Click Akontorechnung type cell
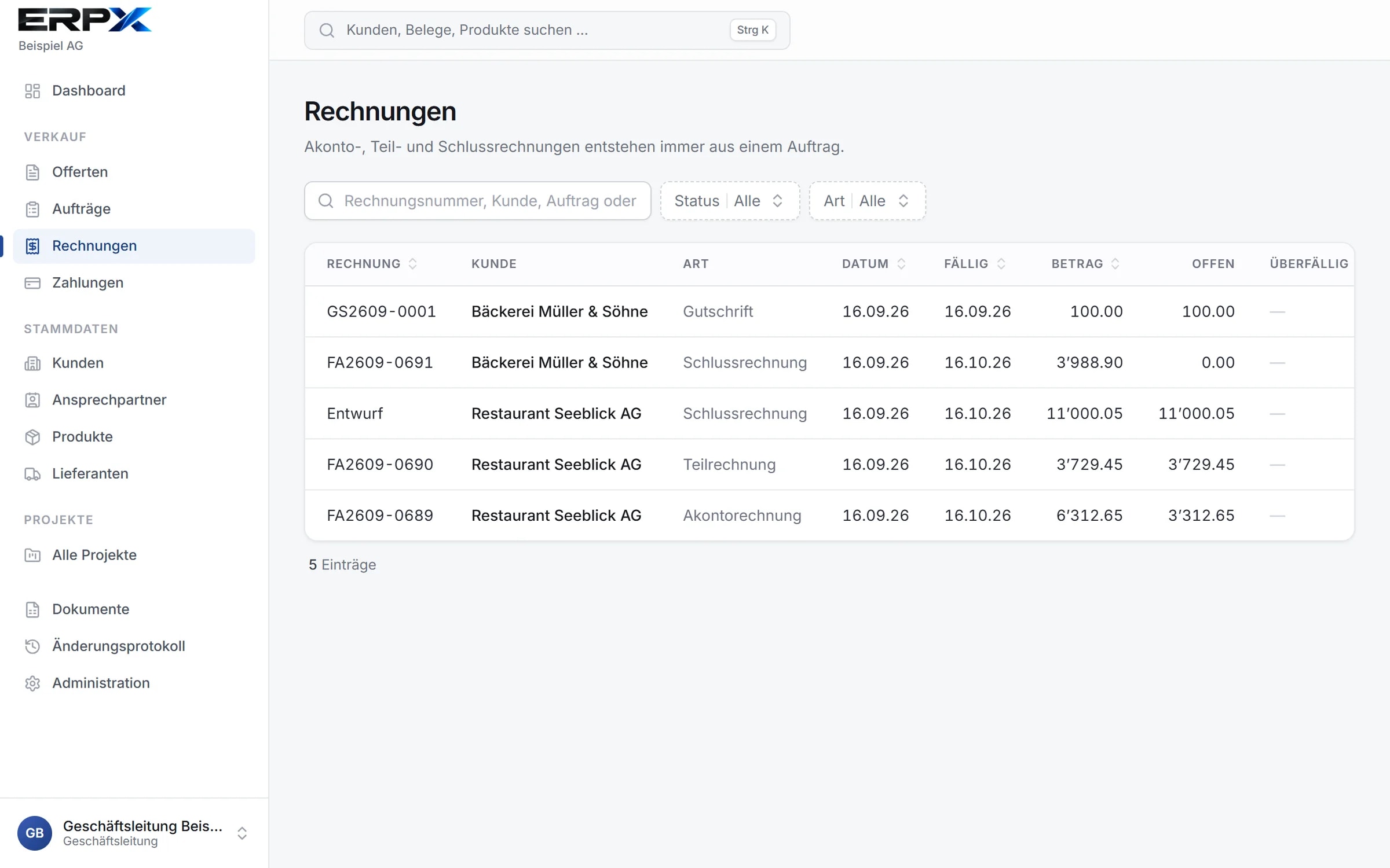This screenshot has height=868, width=1390. tap(742, 515)
